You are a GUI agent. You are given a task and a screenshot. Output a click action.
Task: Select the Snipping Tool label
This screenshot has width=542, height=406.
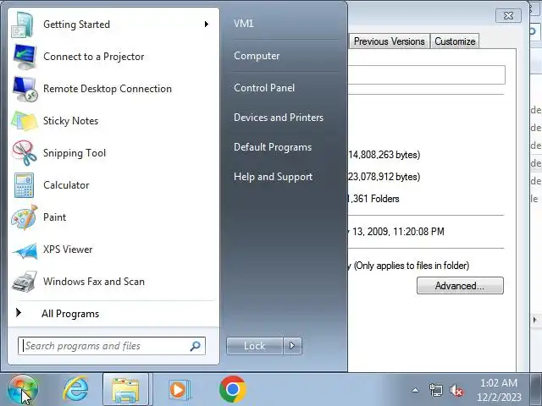75,153
